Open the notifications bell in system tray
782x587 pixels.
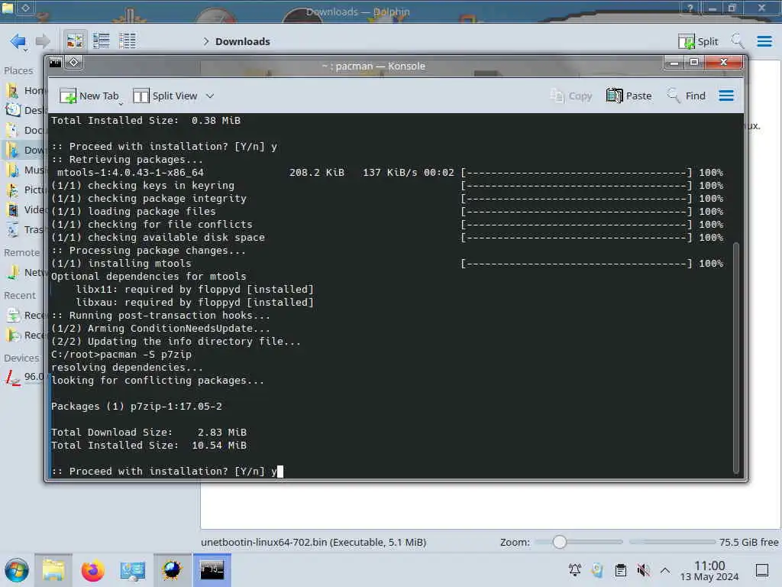tap(575, 569)
